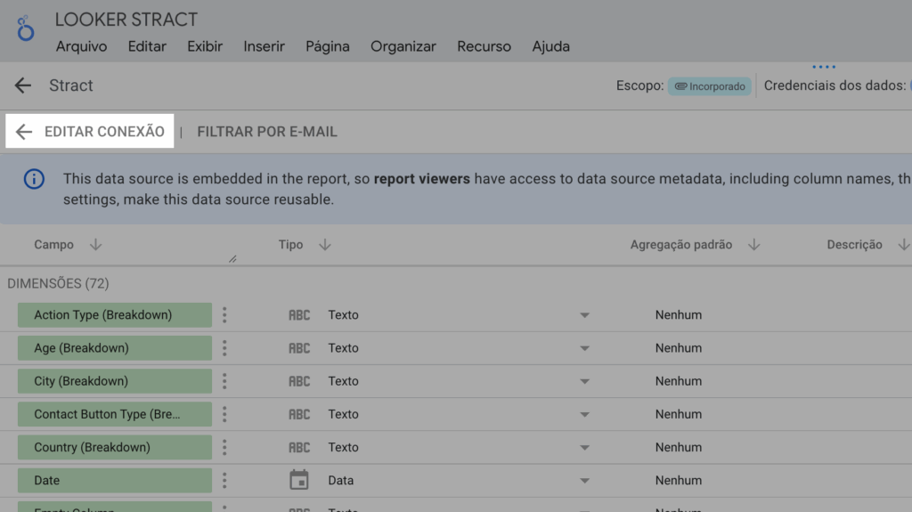The image size is (912, 512).
Task: Click the Looker Studio logo icon
Action: 26,29
